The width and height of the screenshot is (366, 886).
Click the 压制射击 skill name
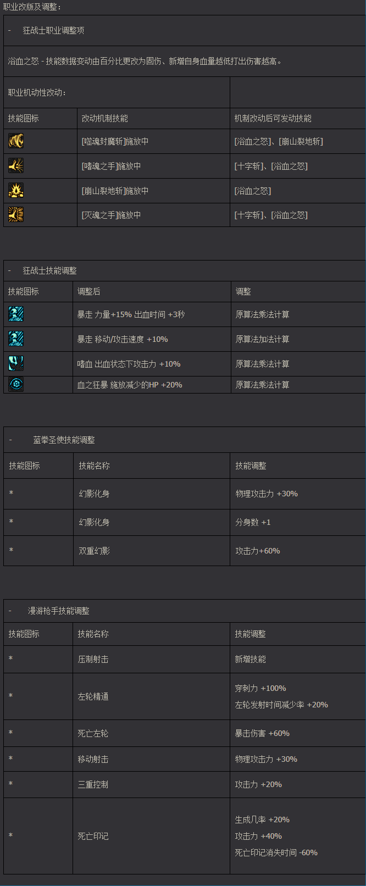pyautogui.click(x=93, y=659)
